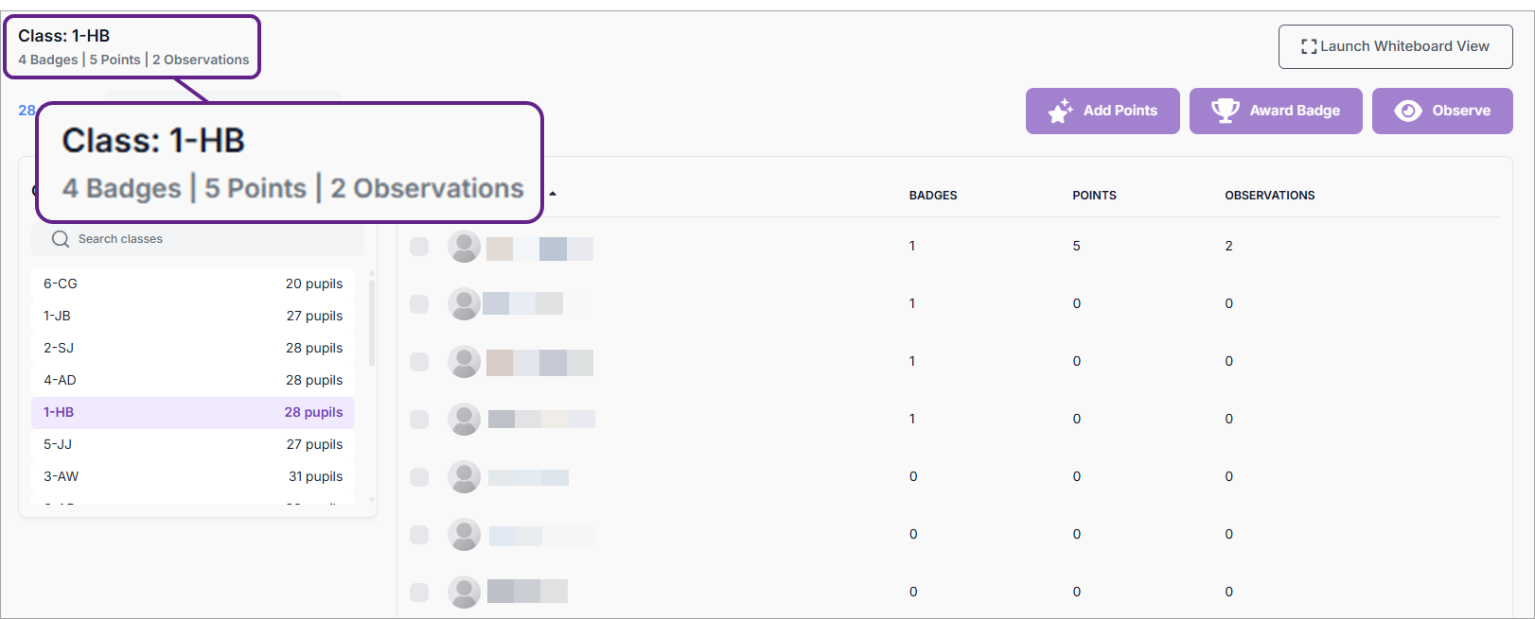Image resolution: width=1535 pixels, height=619 pixels.
Task: Toggle the sort arrow in the table header
Action: tap(553, 195)
